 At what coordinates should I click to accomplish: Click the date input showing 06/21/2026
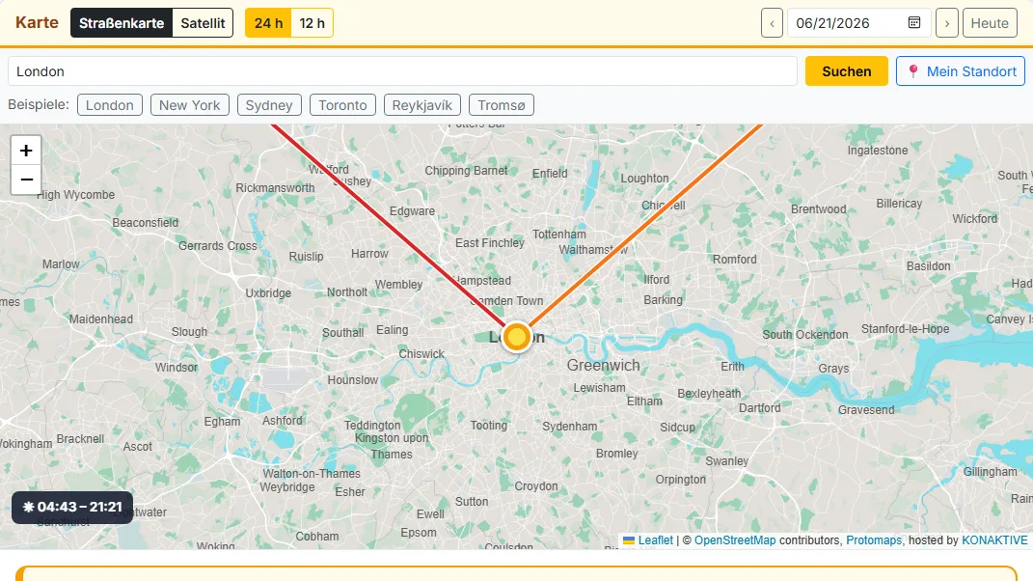(x=859, y=23)
